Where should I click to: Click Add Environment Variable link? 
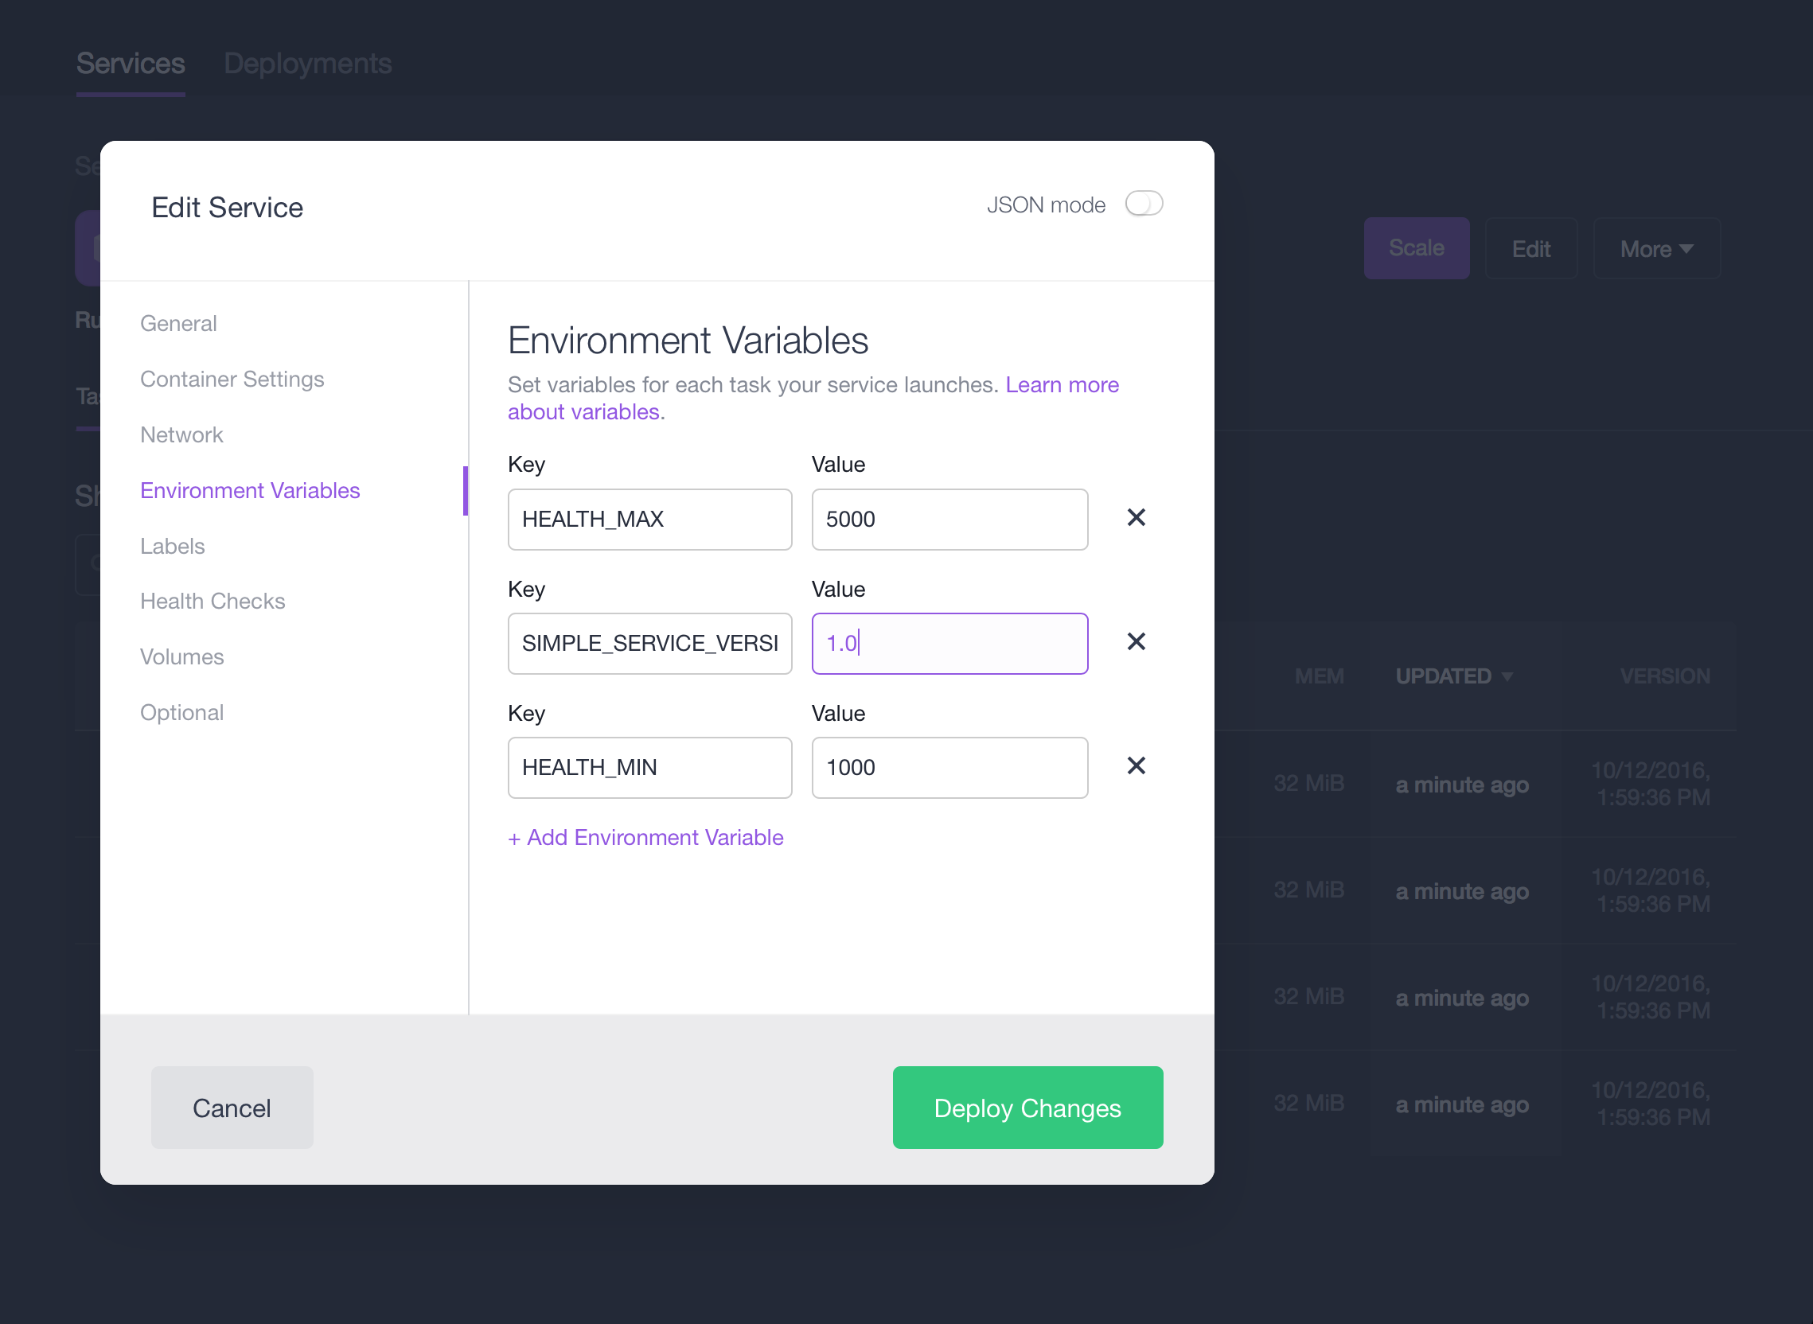[x=645, y=837]
